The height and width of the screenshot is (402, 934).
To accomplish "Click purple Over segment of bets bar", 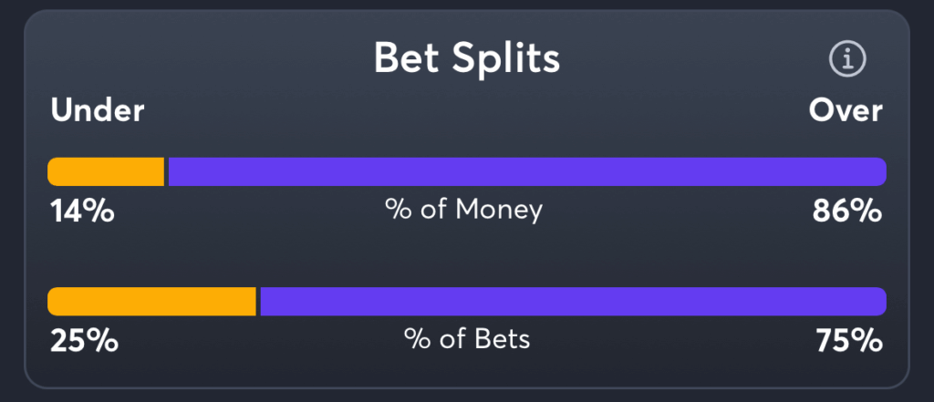I will click(x=573, y=302).
